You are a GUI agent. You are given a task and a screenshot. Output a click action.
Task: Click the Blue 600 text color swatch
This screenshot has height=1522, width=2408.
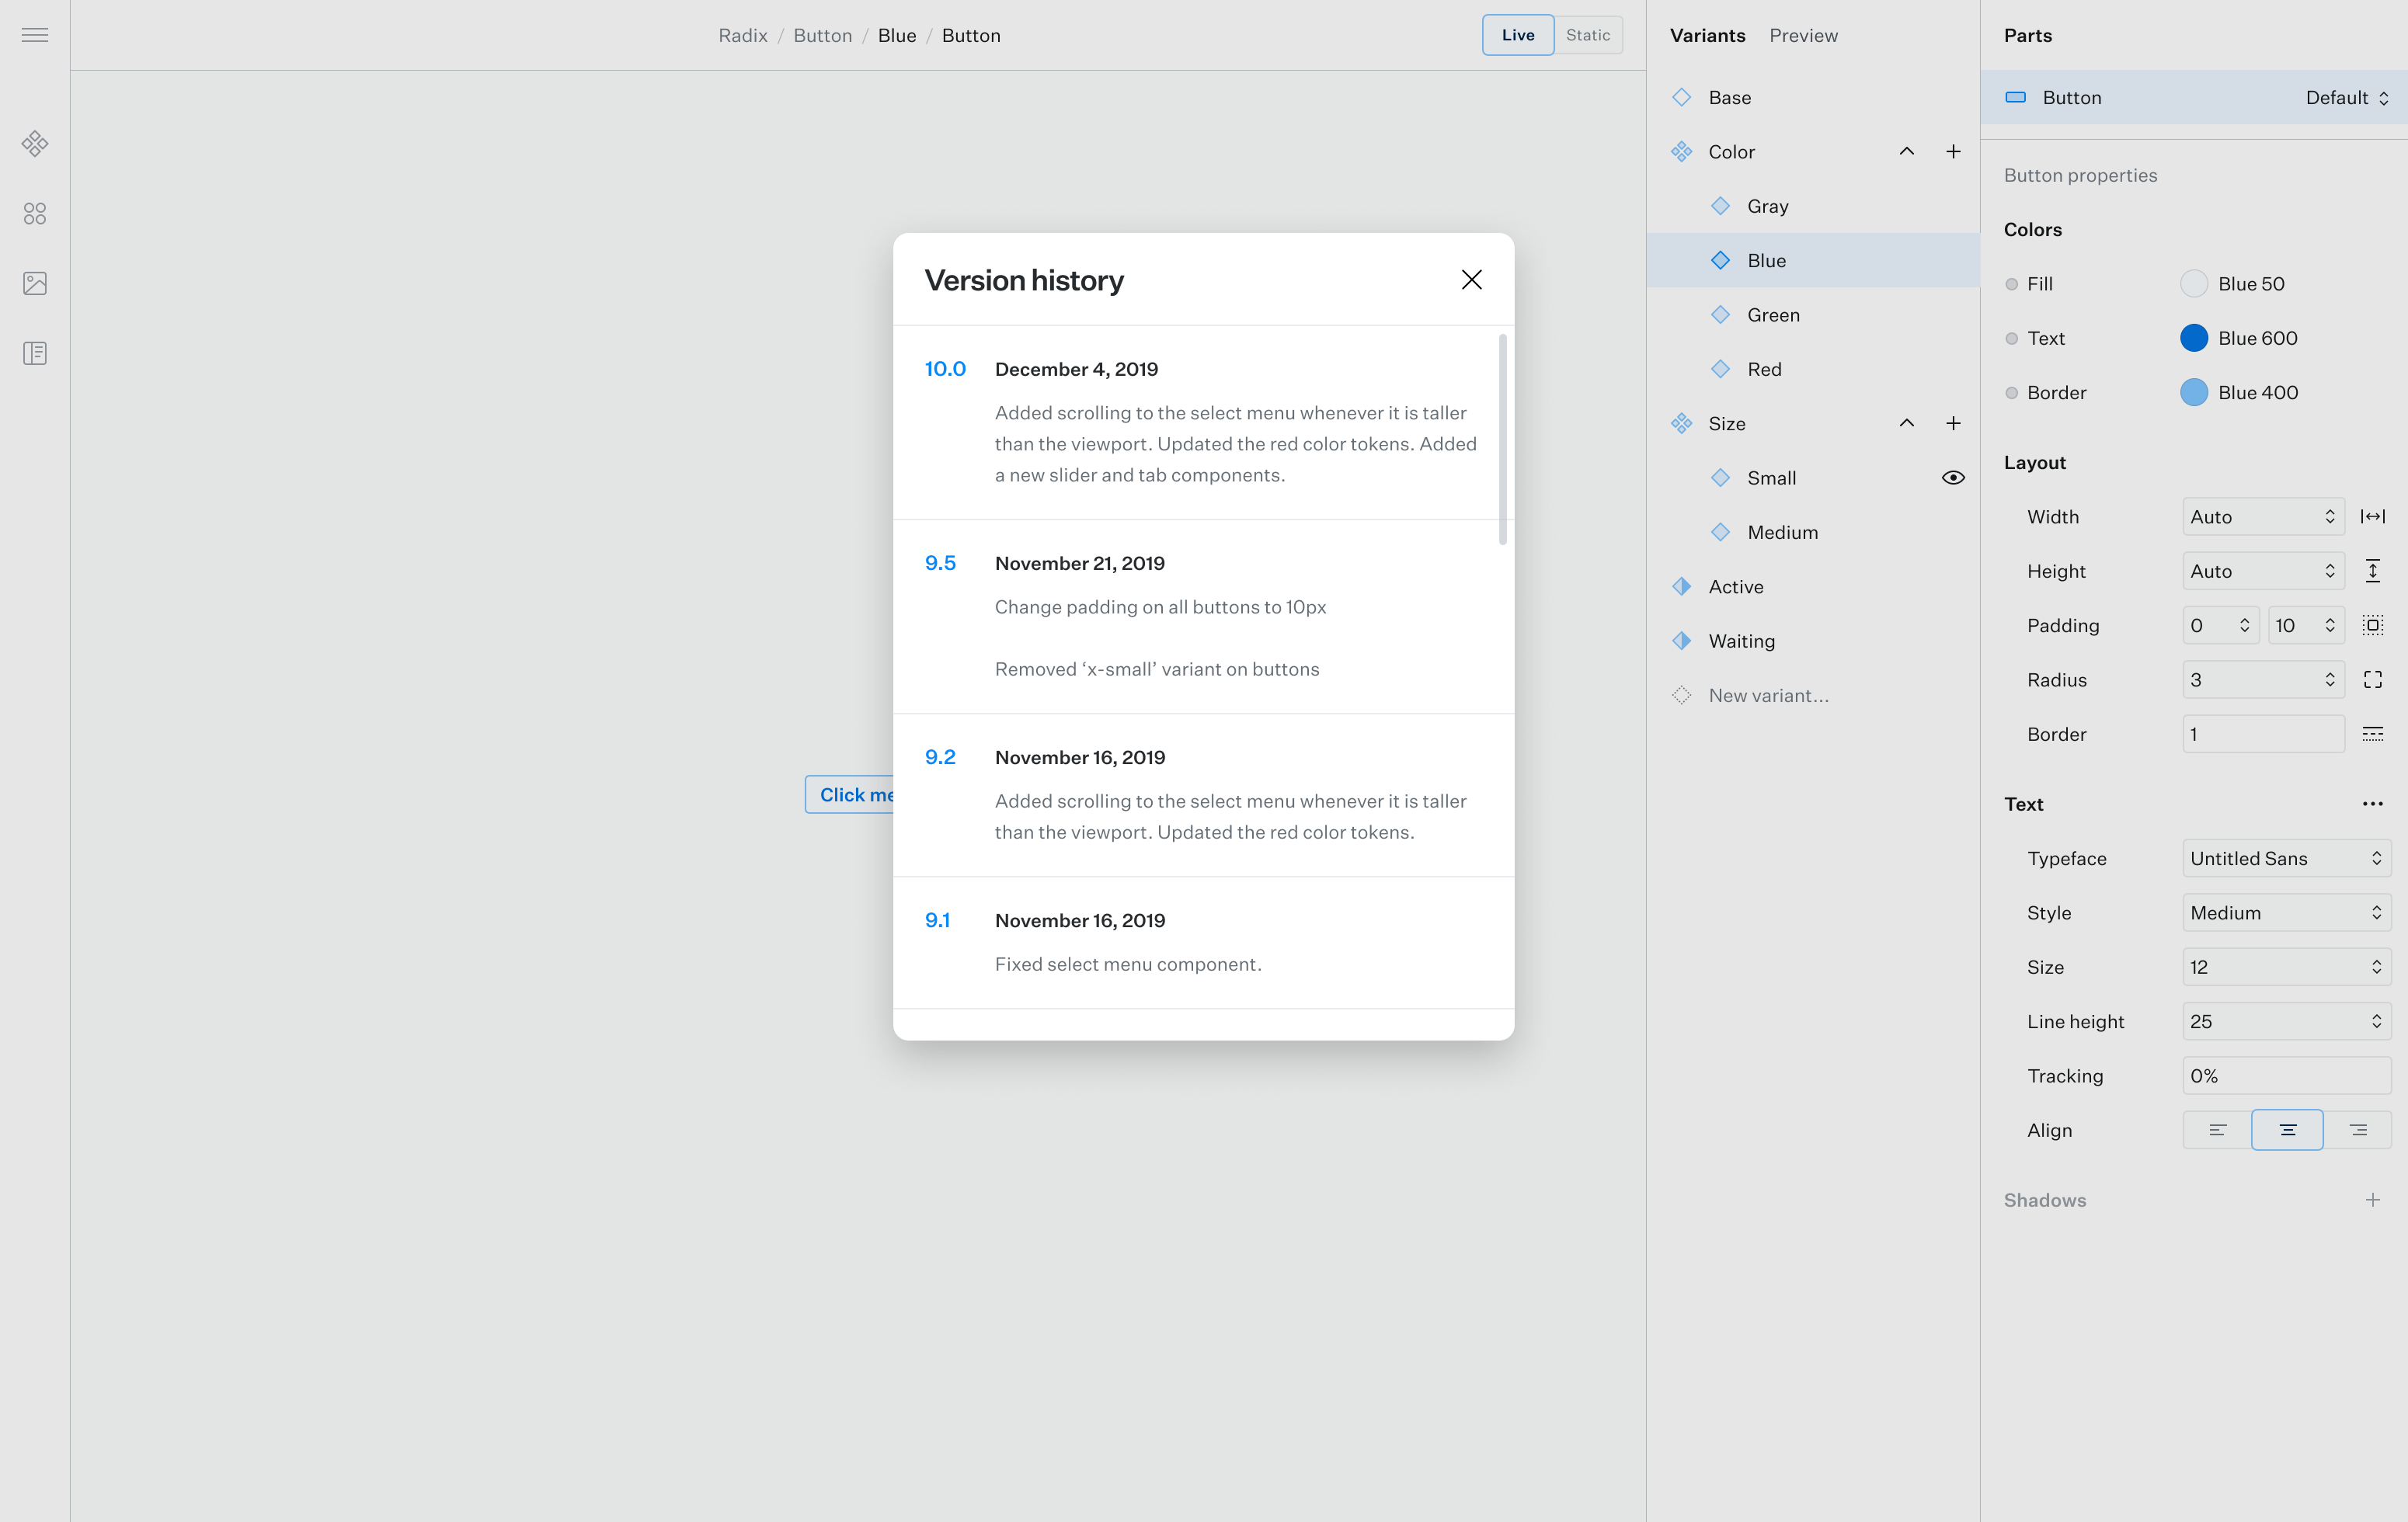(2193, 338)
